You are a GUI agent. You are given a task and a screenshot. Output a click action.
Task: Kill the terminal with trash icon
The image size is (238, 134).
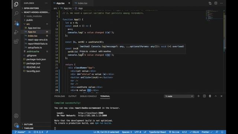[210, 96]
